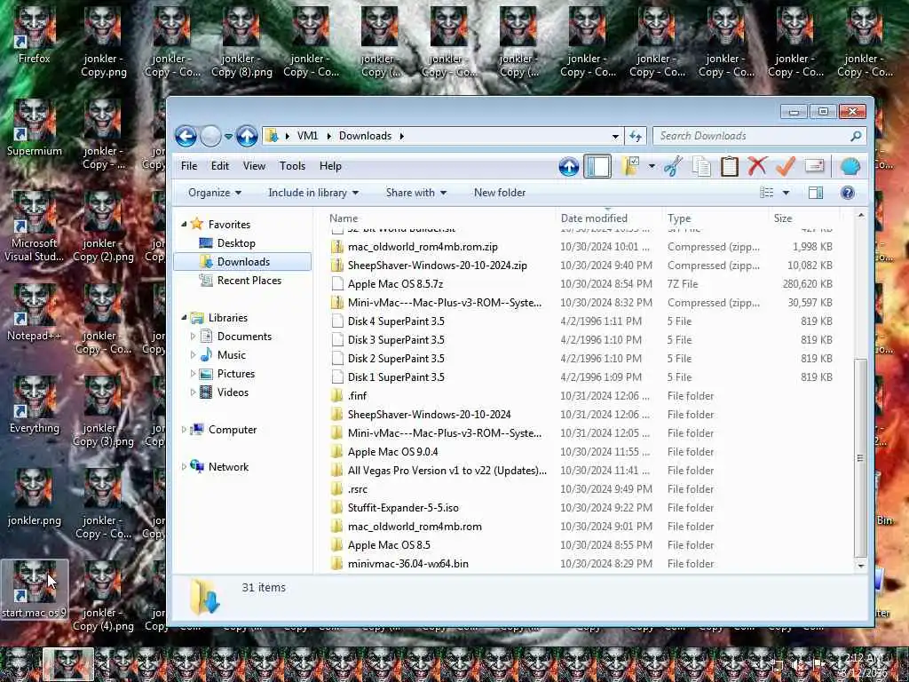Sort by the Size column header
Image resolution: width=909 pixels, height=682 pixels.
click(804, 218)
